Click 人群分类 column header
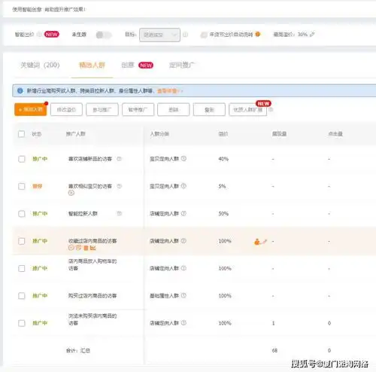 coord(159,134)
